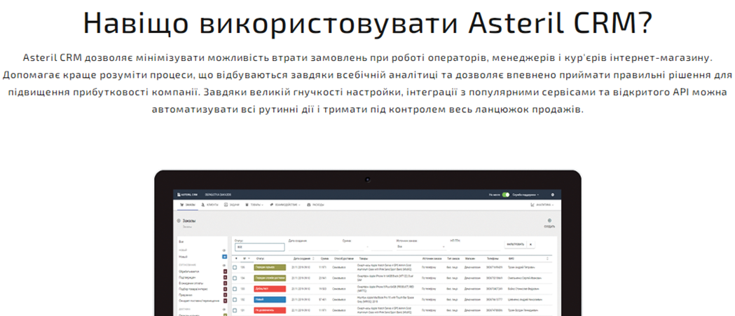
Task: Click the blue badge next to Новый
Action: (224, 257)
